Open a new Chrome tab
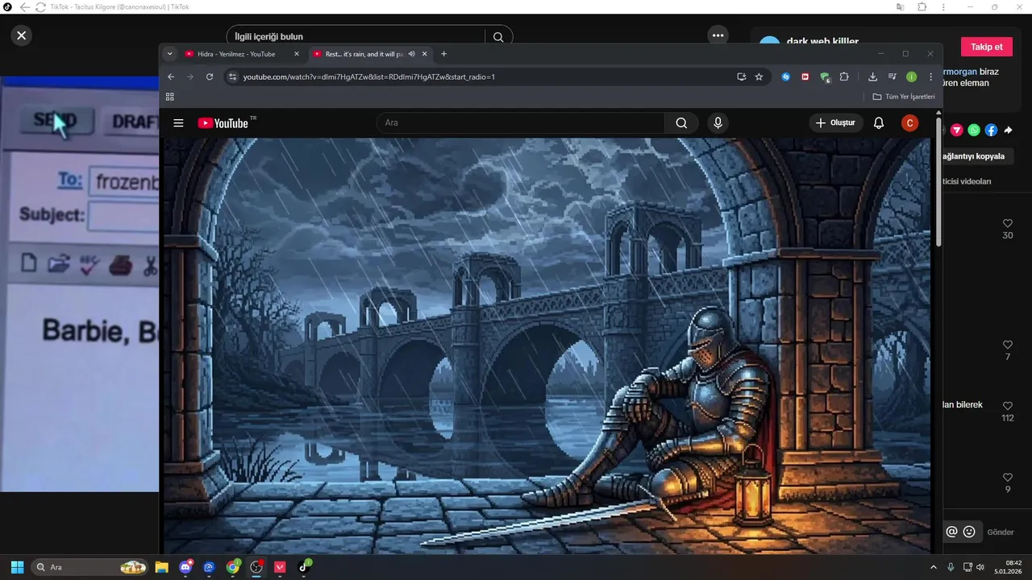The width and height of the screenshot is (1032, 580). 443,54
